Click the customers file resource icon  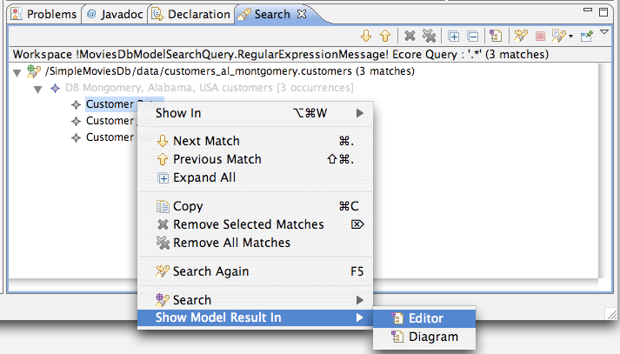pos(34,71)
